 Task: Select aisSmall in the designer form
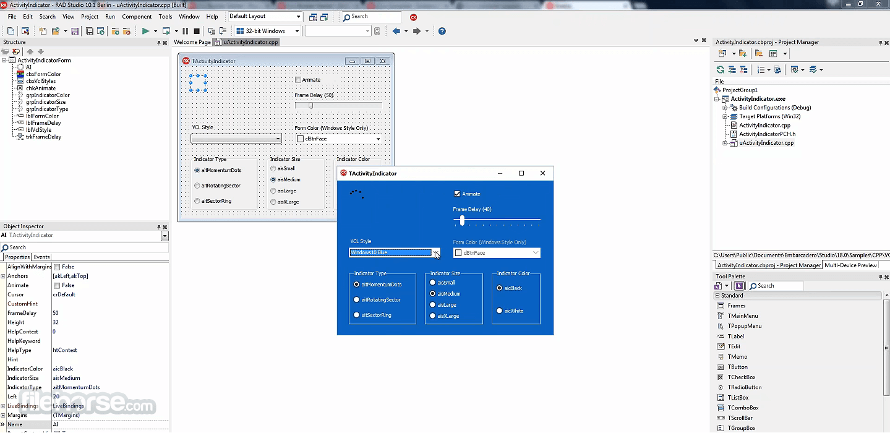[273, 168]
